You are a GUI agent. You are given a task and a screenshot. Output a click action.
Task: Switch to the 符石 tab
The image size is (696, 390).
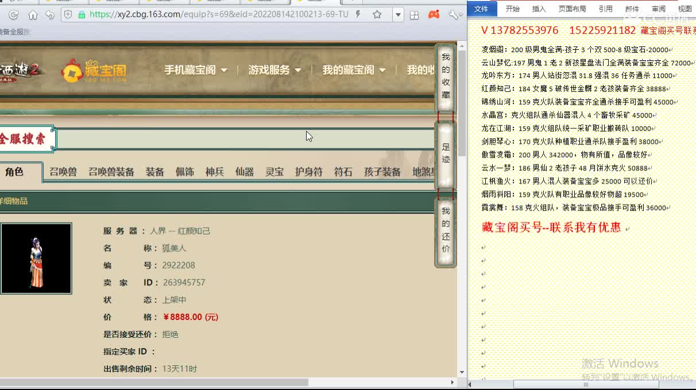click(x=343, y=172)
